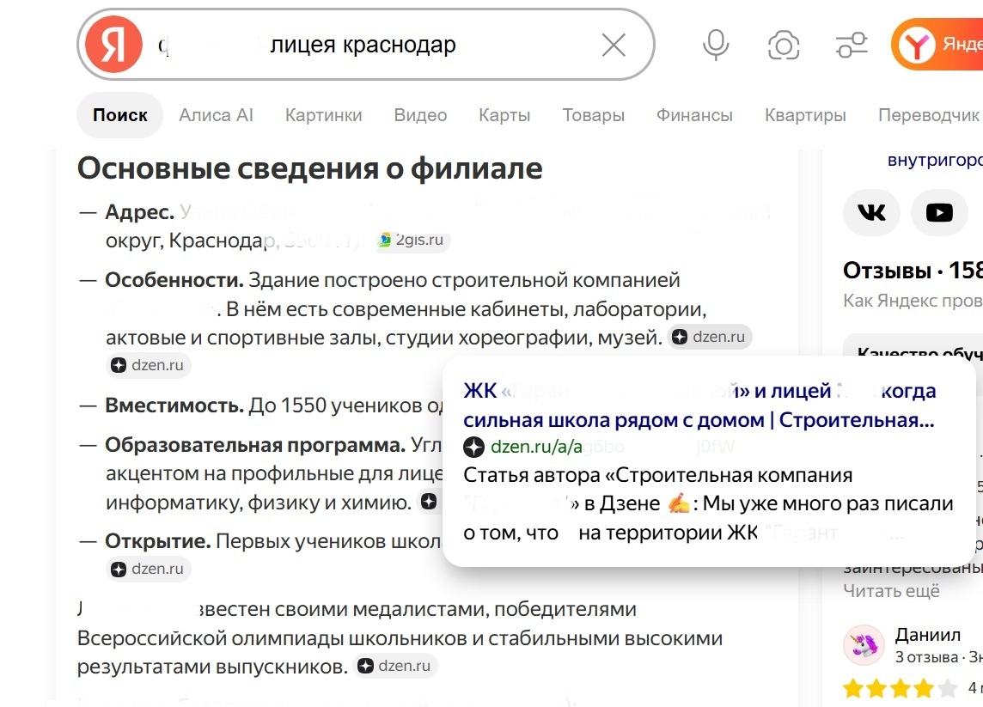Open the VK social link icon
Viewport: 983px width, 707px height.
871,212
